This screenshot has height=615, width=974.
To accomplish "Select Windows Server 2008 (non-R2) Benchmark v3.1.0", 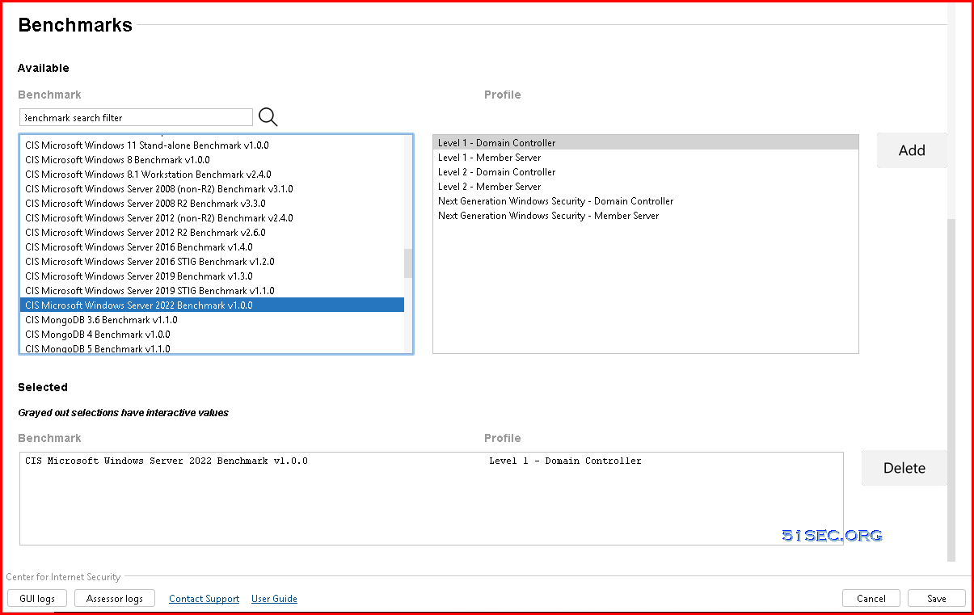I will tap(212, 189).
